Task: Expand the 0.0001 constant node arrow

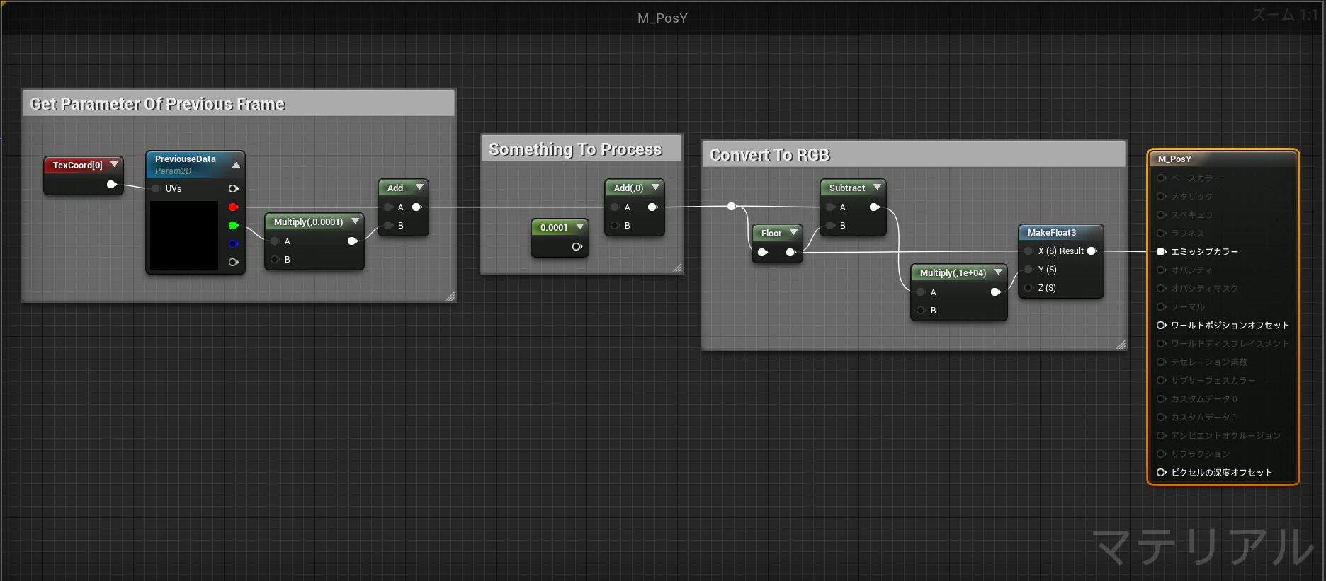Action: coord(579,226)
